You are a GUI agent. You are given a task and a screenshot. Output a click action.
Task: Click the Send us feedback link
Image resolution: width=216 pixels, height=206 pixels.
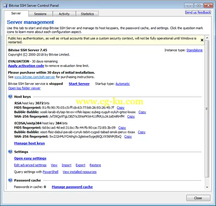point(198,12)
